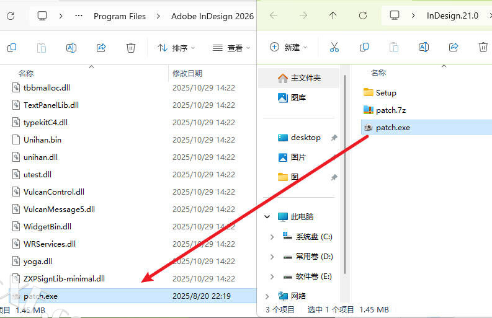
Task: Collapse the 此电脑 tree node
Action: pos(267,217)
